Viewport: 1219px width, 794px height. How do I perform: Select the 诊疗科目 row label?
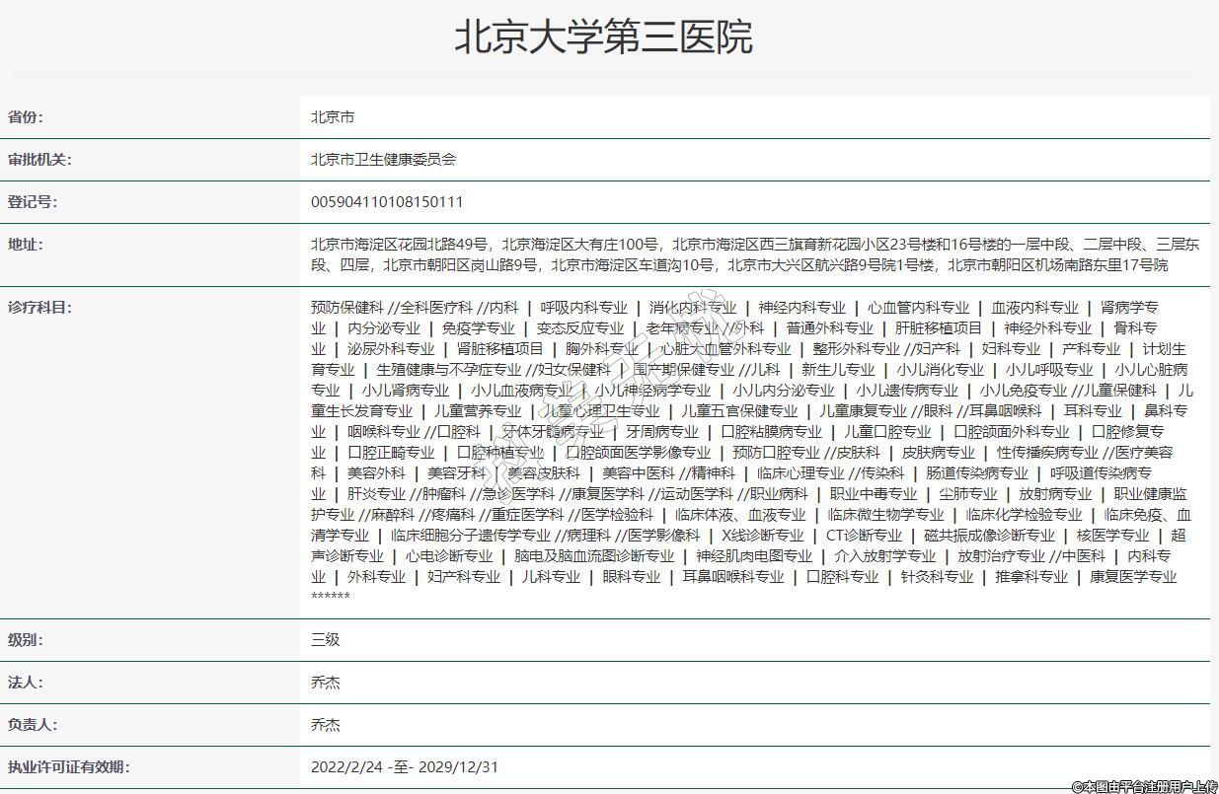point(40,308)
